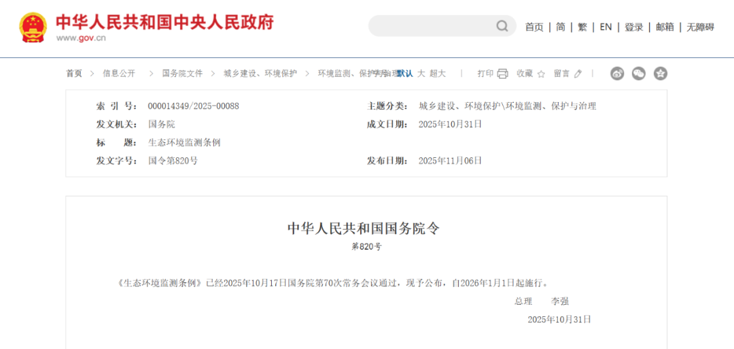Go to 国务院文件 breadcrumb link
This screenshot has width=734, height=349.
pyautogui.click(x=182, y=73)
